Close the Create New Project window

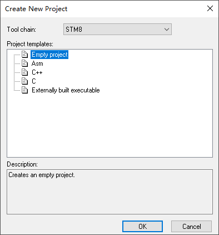point(210,8)
